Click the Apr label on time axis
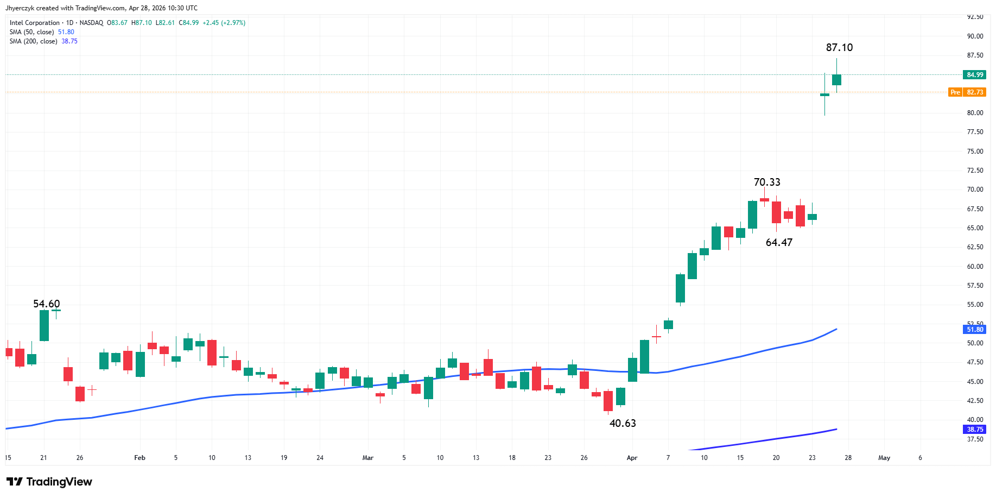 pyautogui.click(x=632, y=458)
